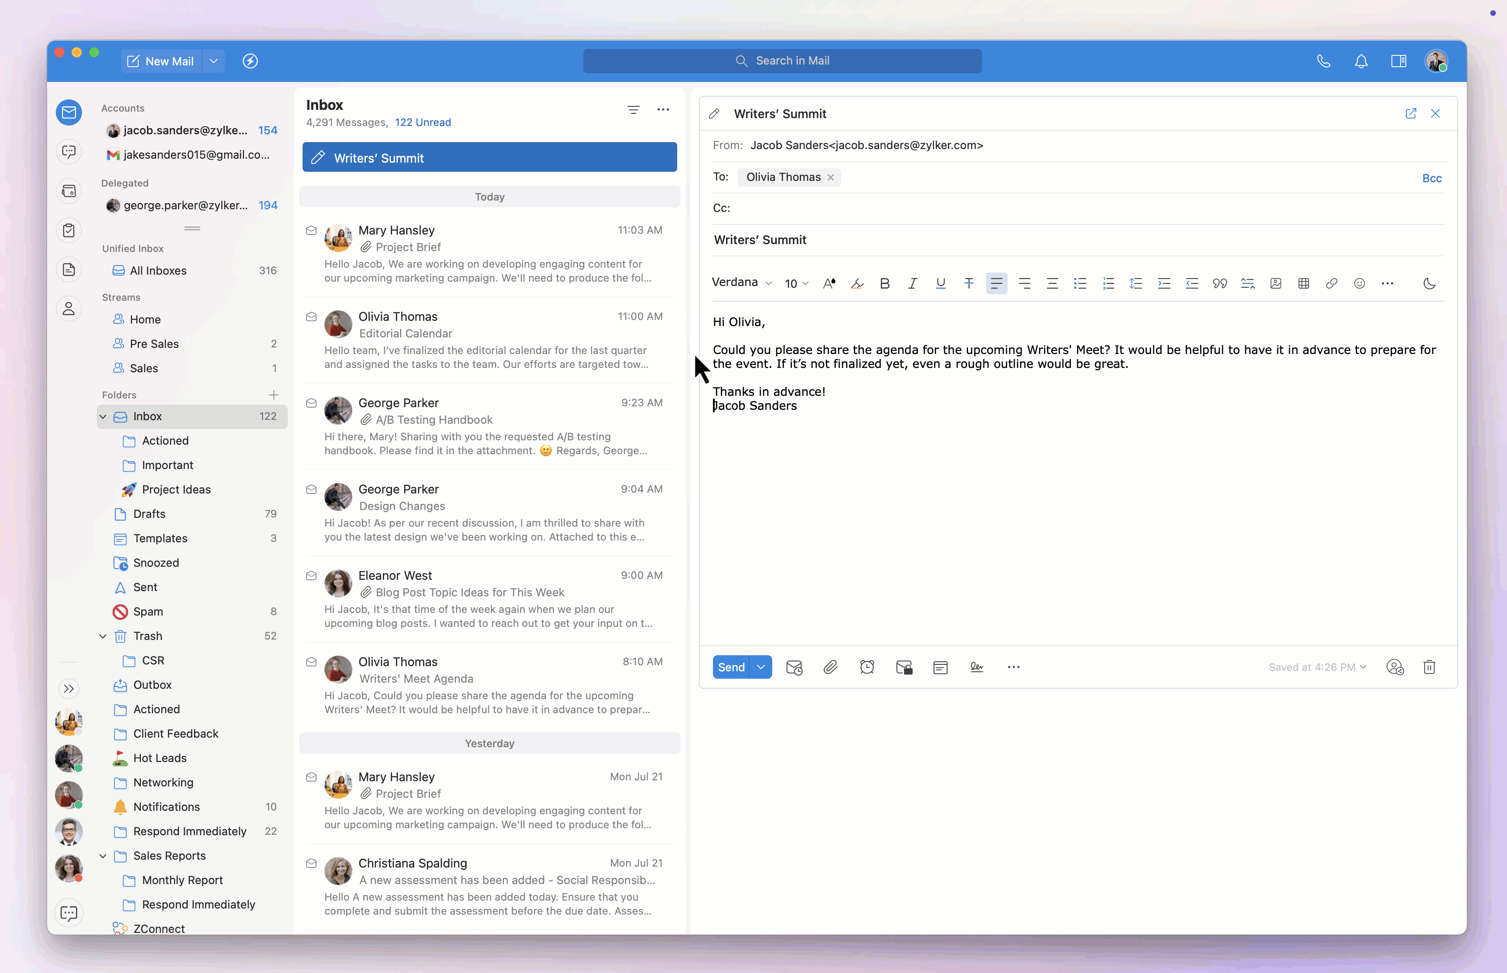Open the Writers' Summit draft tab
The height and width of the screenshot is (973, 1507).
(489, 157)
